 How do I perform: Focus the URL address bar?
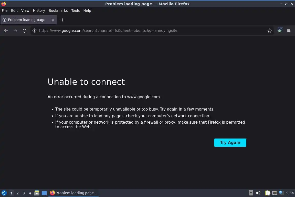pyautogui.click(x=152, y=31)
